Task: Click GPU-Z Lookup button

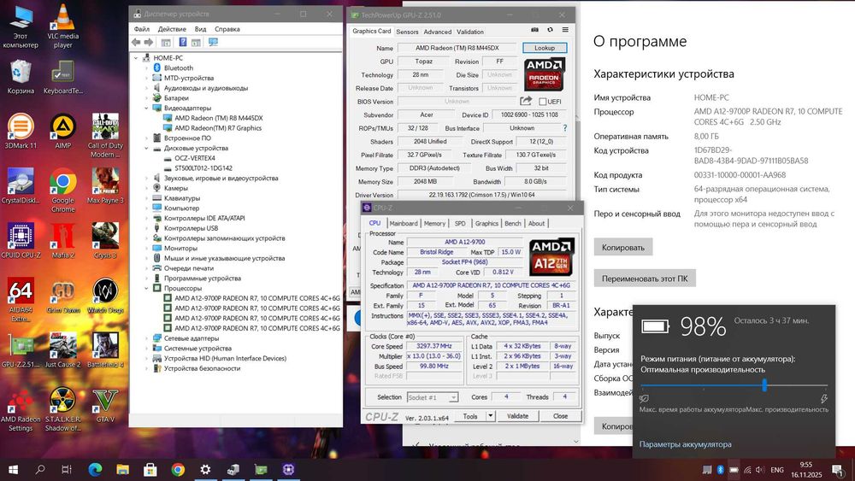Action: (544, 48)
